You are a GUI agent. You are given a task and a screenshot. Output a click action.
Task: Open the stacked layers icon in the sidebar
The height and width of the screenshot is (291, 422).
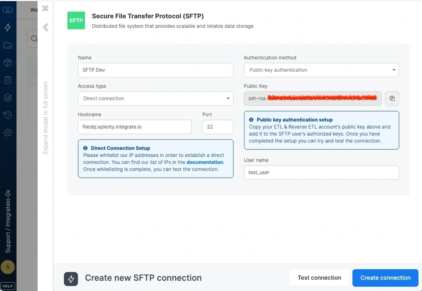[x=8, y=97]
